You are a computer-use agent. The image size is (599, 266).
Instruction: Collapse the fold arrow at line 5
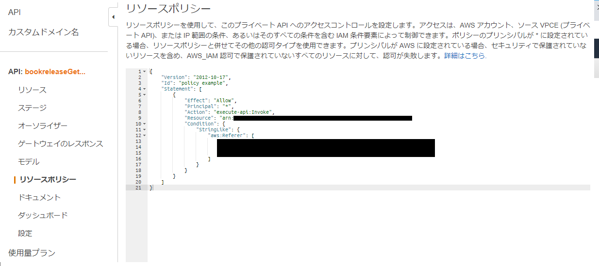click(x=144, y=94)
